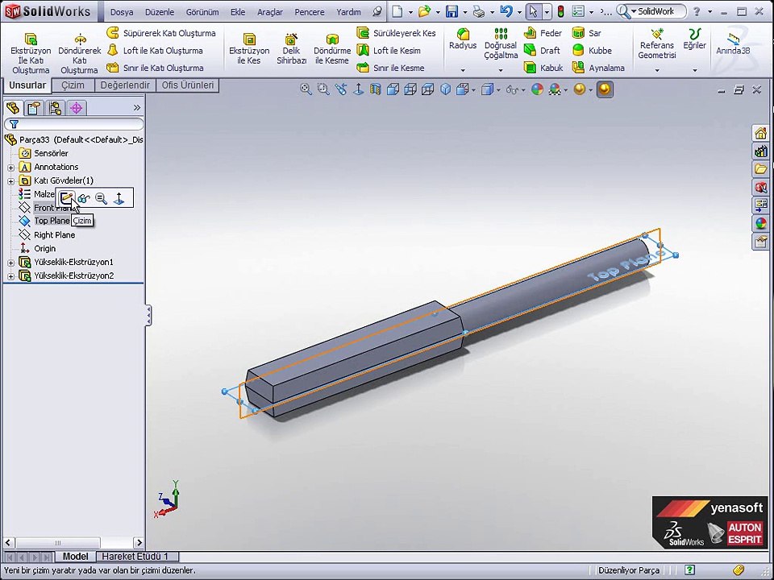The height and width of the screenshot is (580, 774).
Task: Expand Yükseklik-Ekstrüzyon1 feature node
Action: click(x=10, y=263)
